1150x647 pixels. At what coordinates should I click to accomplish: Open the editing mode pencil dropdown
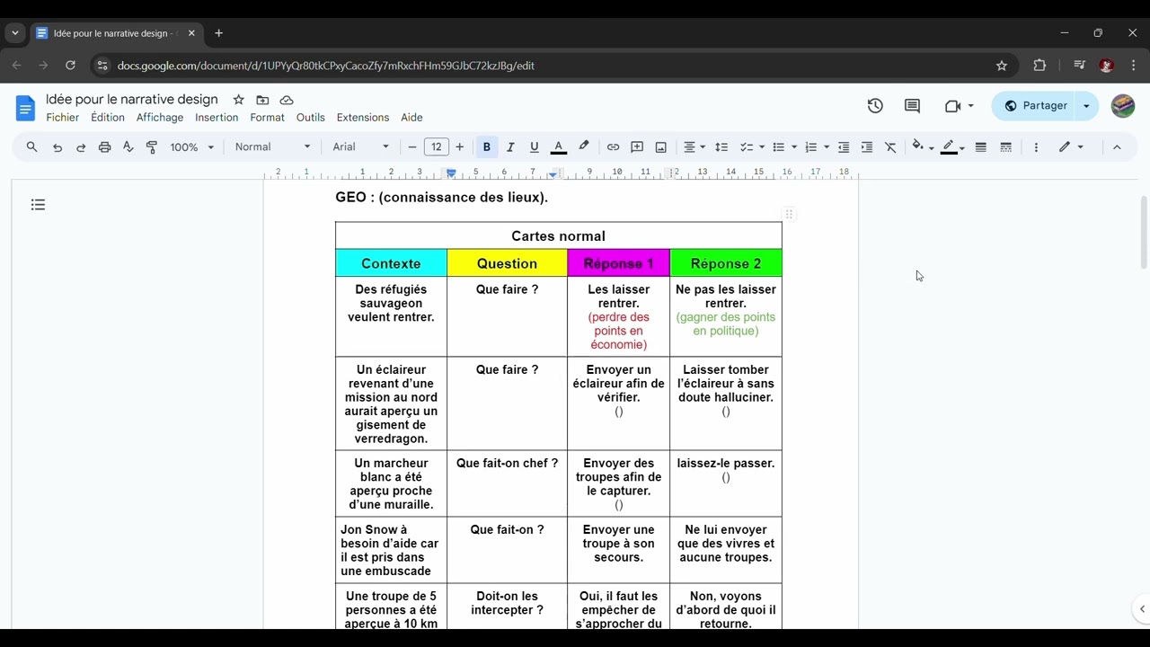(x=1071, y=147)
